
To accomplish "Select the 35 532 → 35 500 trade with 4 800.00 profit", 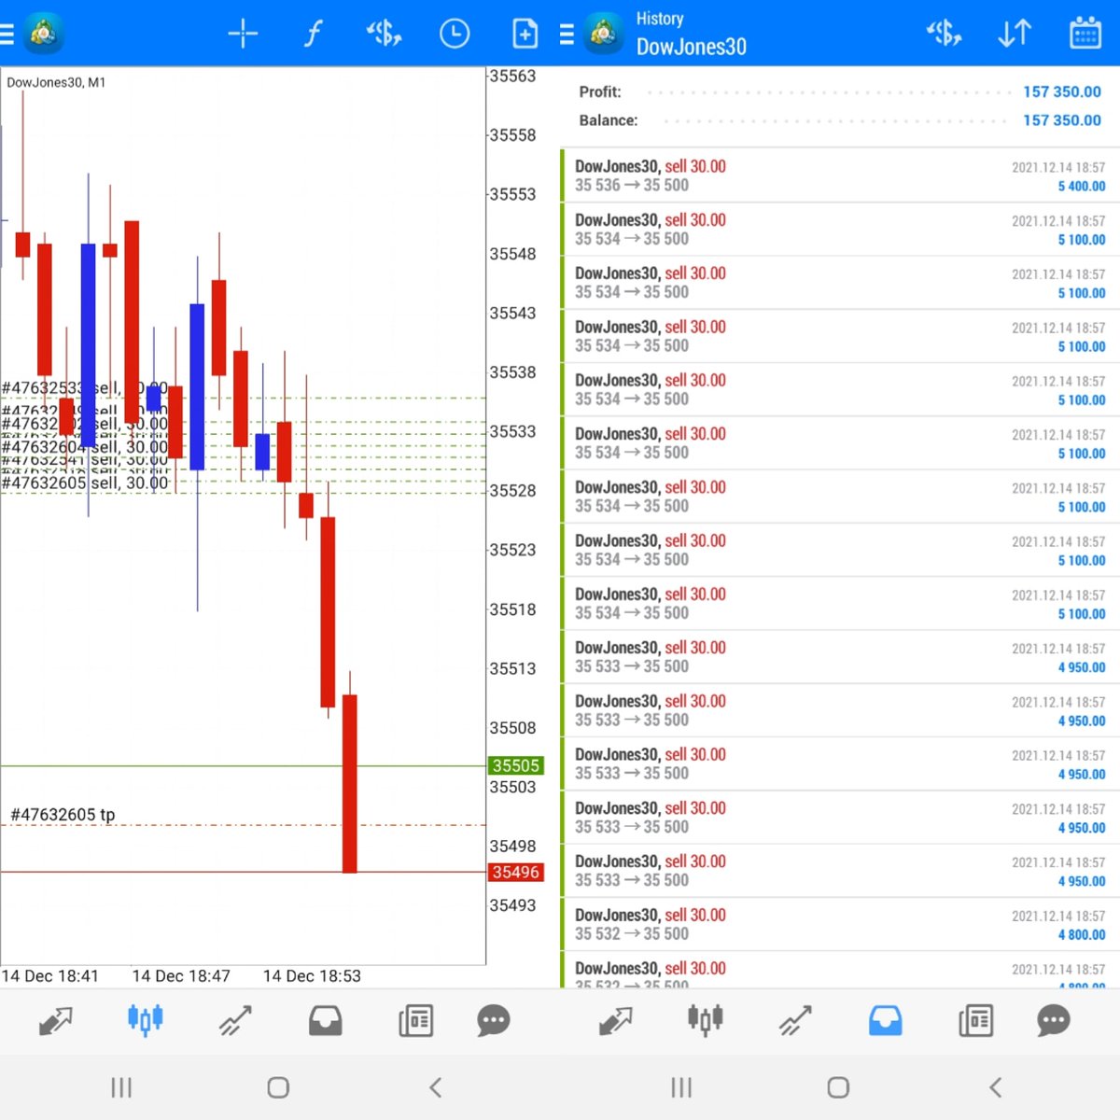I will [x=840, y=924].
